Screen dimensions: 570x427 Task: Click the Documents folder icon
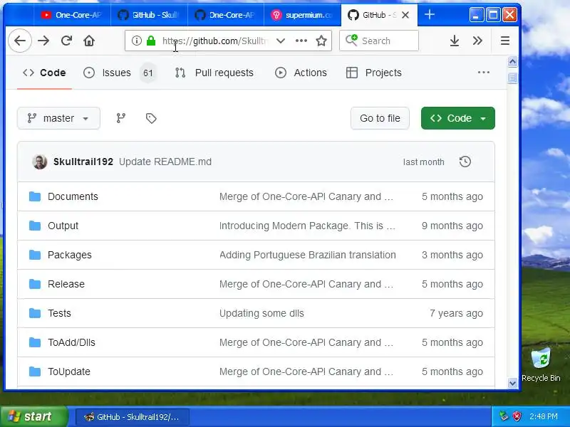tap(35, 196)
